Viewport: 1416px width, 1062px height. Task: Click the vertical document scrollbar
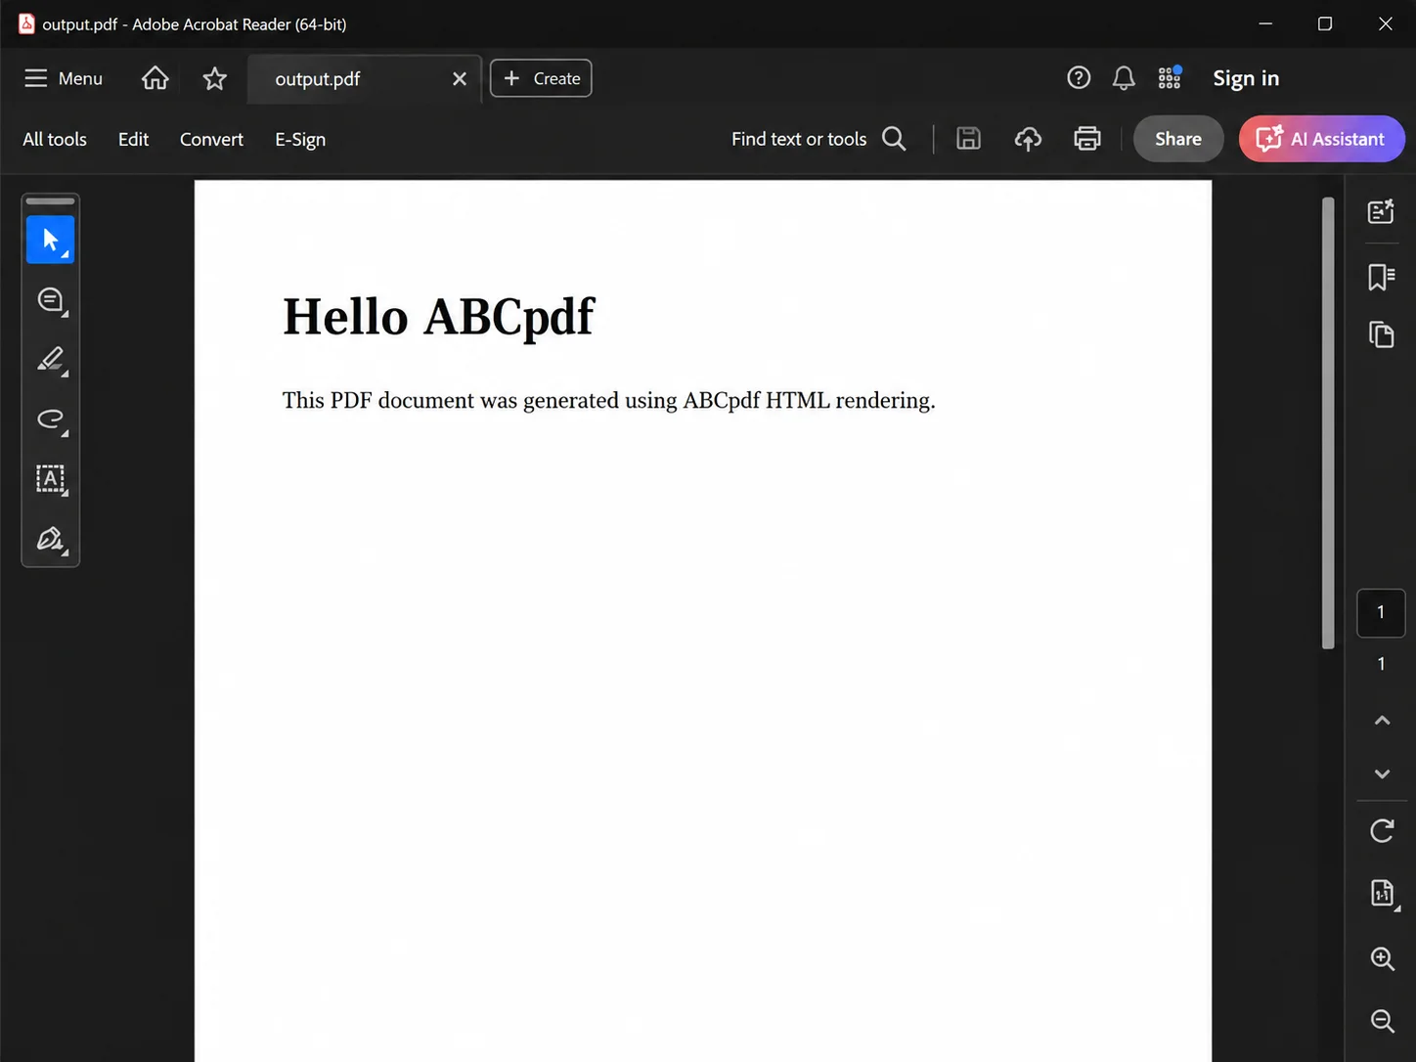pos(1328,422)
